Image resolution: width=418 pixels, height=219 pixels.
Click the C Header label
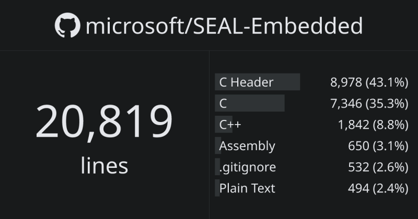246,82
